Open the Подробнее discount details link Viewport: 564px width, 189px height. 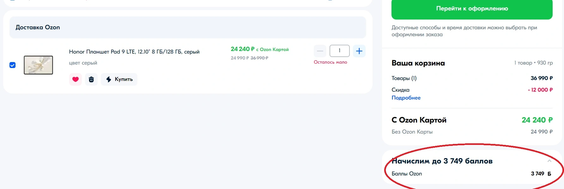pos(406,98)
